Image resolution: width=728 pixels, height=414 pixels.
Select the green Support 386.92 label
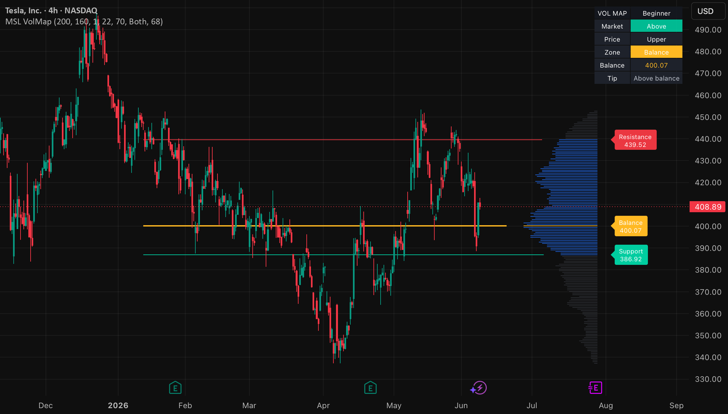[x=631, y=255]
